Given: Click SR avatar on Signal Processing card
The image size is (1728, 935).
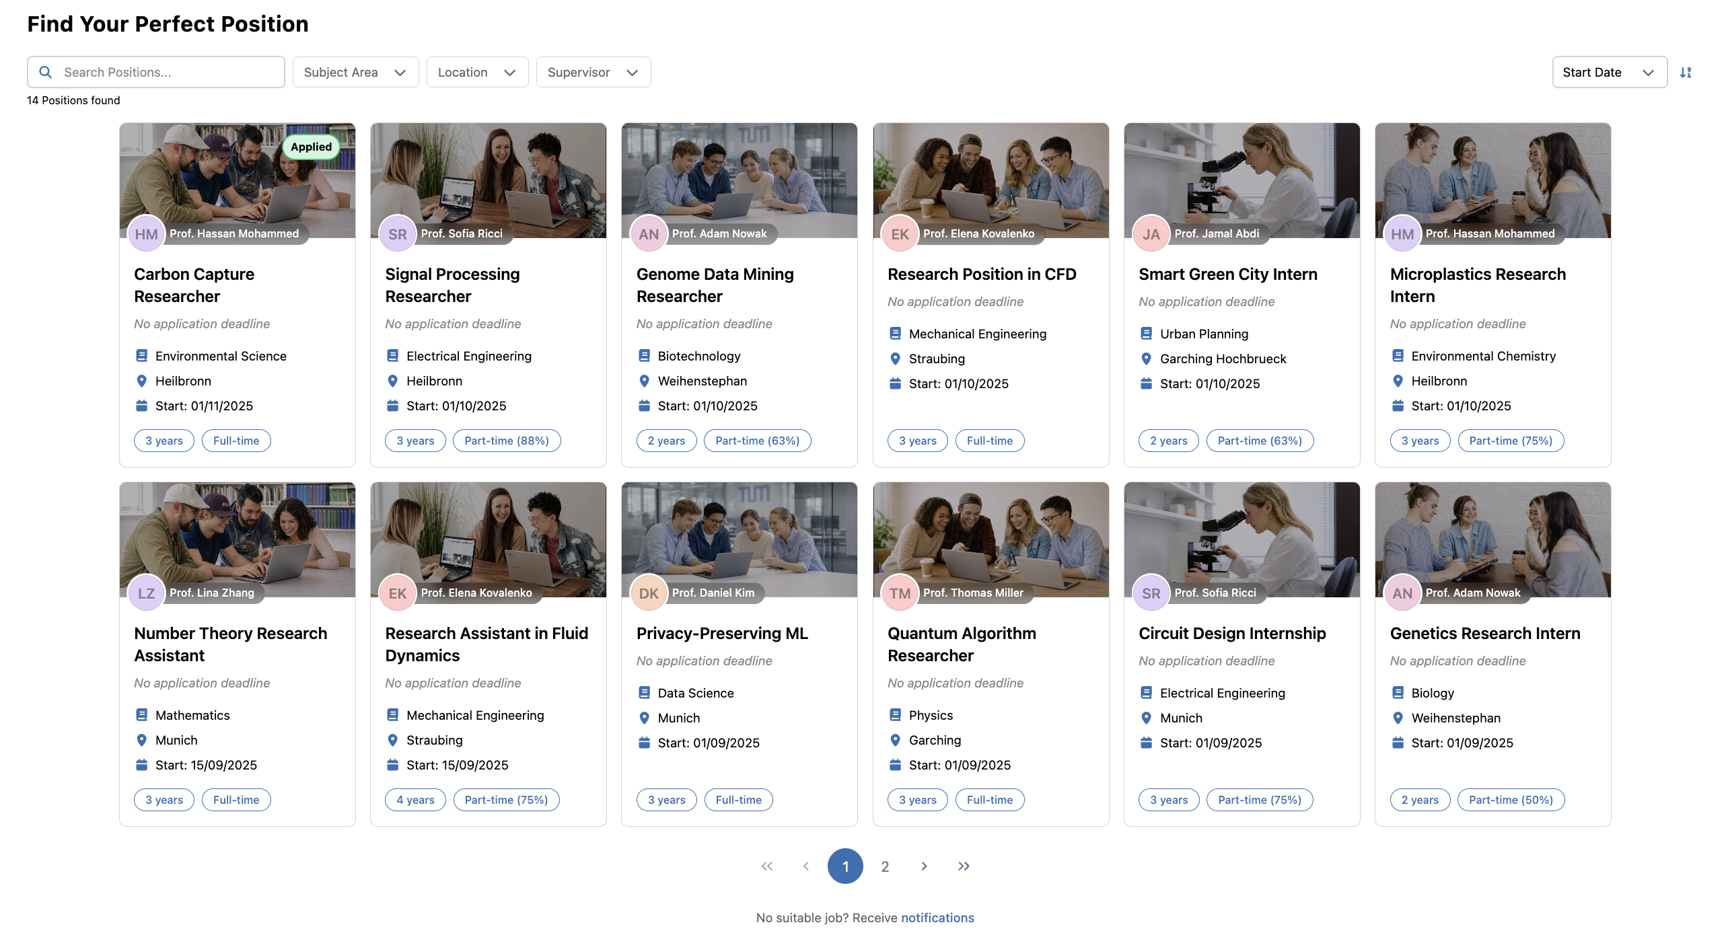Looking at the screenshot, I should [398, 234].
